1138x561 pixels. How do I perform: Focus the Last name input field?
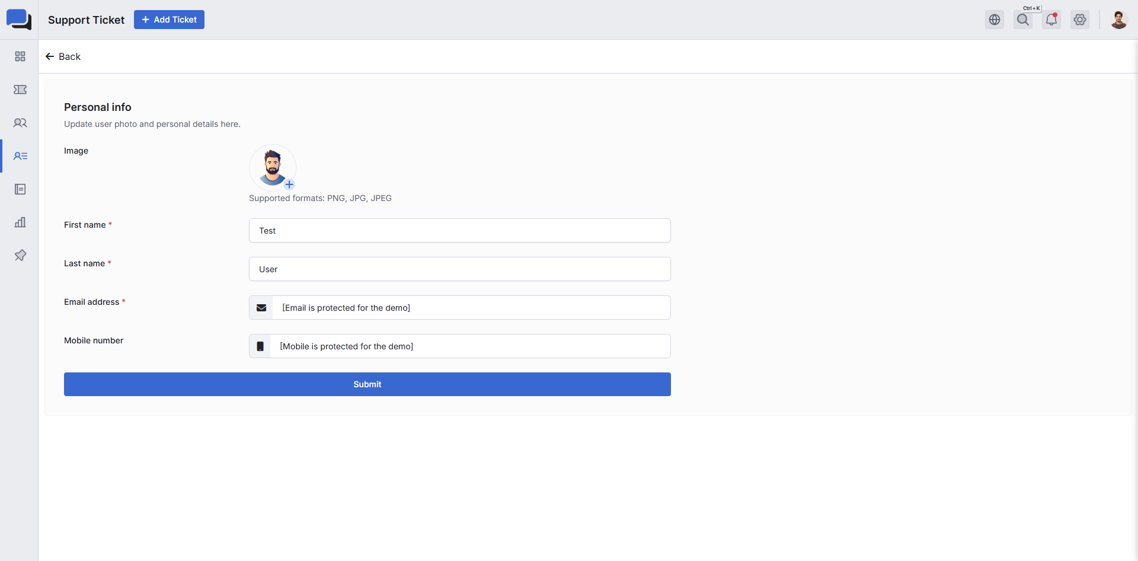tap(460, 269)
